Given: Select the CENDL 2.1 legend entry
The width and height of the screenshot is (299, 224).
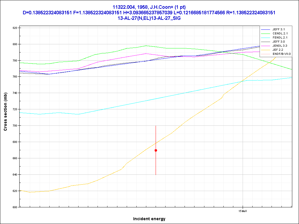Looking at the screenshot, I should (x=279, y=34).
